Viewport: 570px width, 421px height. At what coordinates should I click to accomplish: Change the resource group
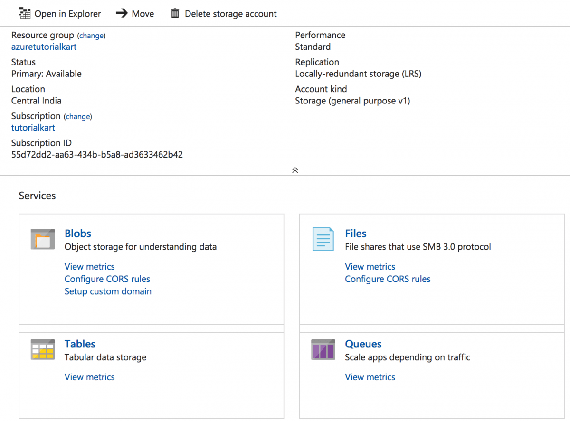(x=91, y=36)
